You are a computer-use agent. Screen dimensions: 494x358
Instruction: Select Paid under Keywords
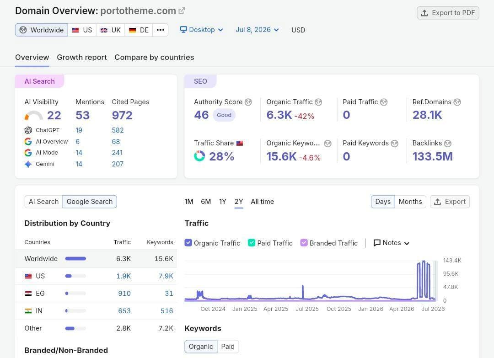click(228, 347)
